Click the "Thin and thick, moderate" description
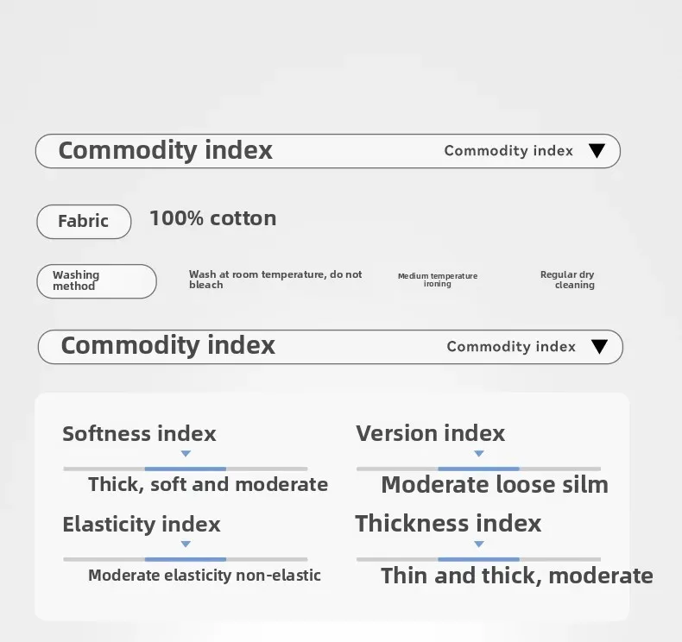Screen dimensions: 682x642 click(x=516, y=576)
